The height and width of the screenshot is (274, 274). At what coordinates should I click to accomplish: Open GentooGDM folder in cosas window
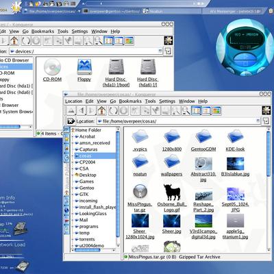click(203, 140)
